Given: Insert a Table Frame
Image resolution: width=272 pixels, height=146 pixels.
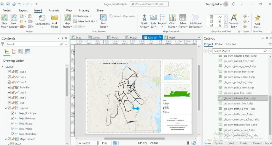Looking at the screenshot, I should 183,20.
